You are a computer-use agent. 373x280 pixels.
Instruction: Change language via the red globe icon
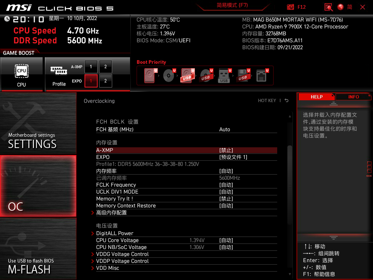[x=341, y=7]
